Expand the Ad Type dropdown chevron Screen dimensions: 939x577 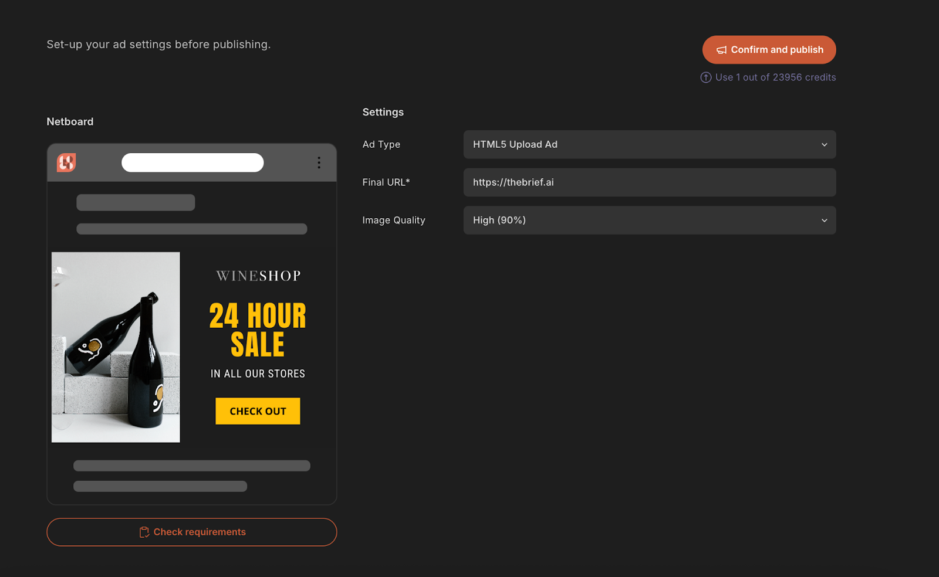coord(824,145)
